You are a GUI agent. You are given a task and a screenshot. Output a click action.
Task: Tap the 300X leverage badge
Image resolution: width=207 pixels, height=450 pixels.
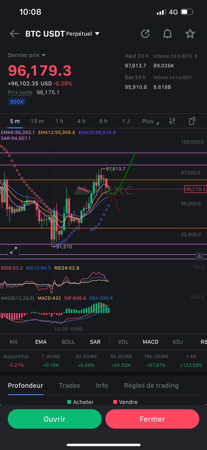17,102
